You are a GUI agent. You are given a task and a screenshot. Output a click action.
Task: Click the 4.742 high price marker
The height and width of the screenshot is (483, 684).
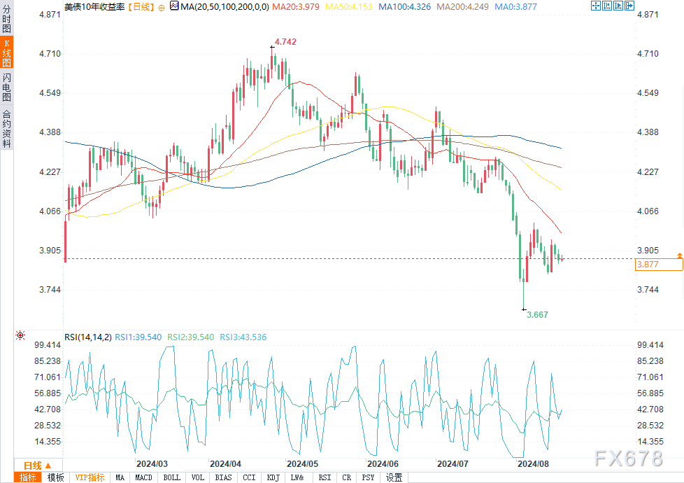[x=285, y=42]
